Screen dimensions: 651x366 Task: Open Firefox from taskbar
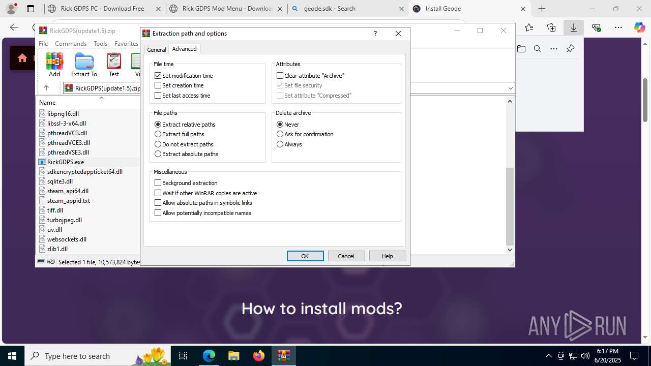(x=259, y=356)
